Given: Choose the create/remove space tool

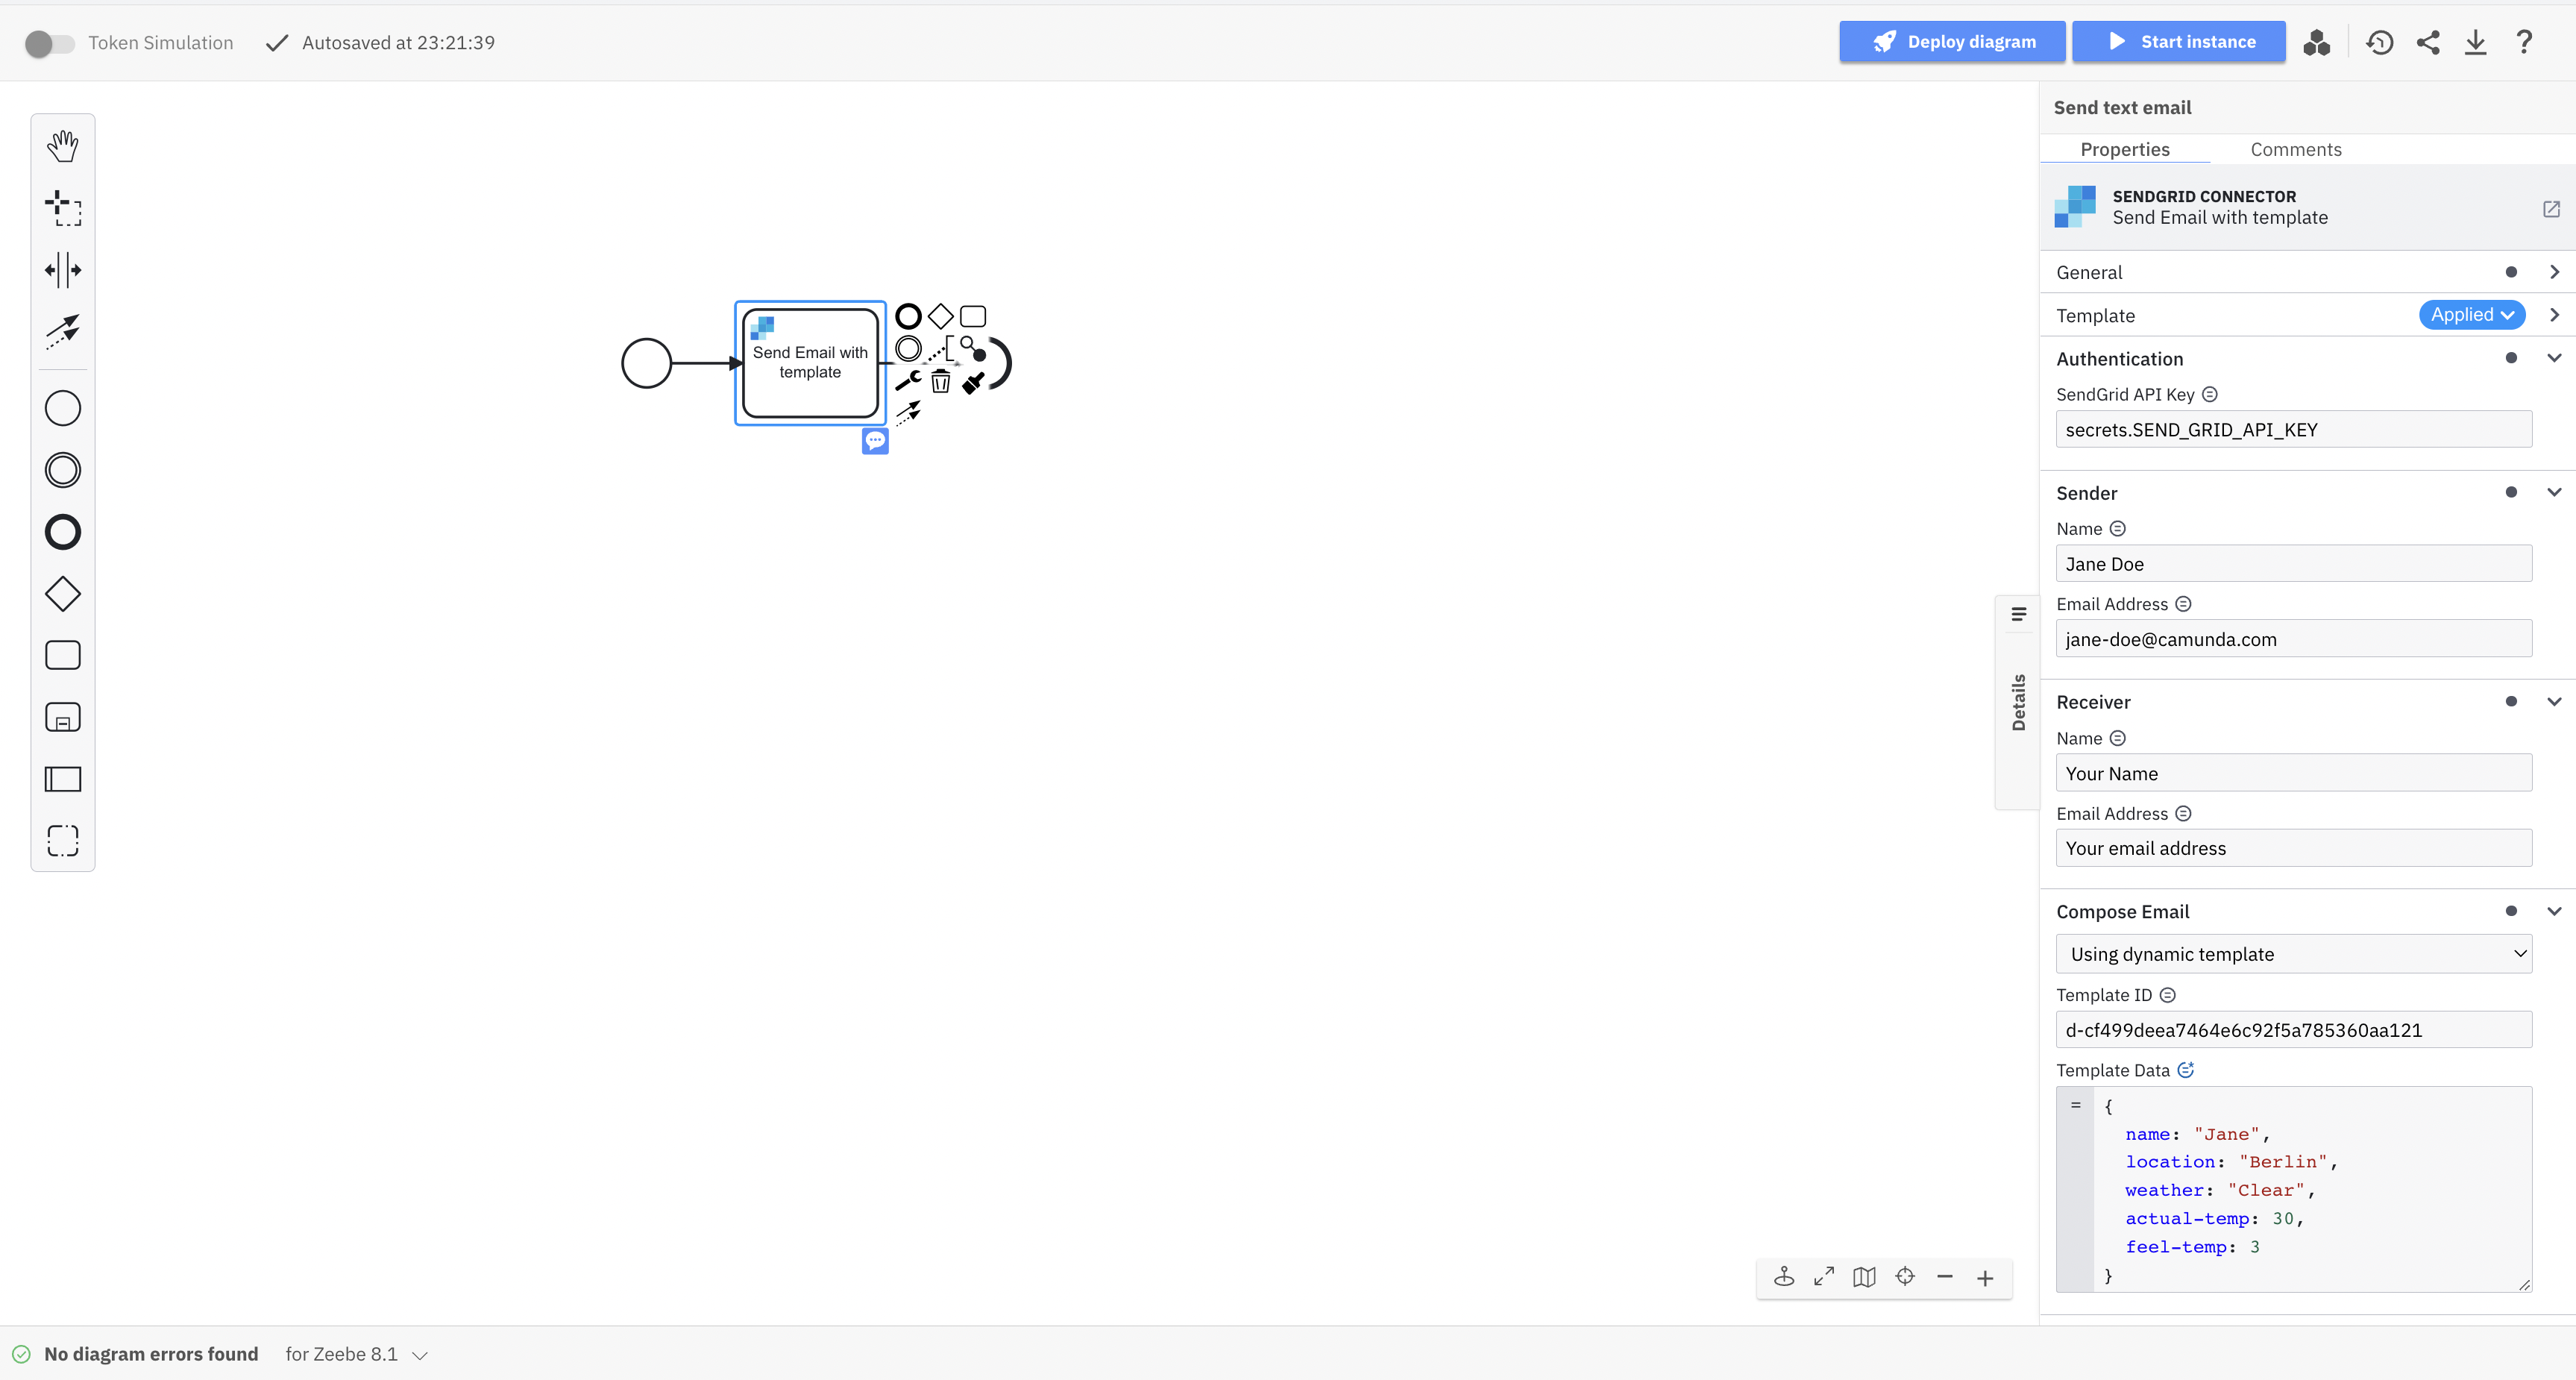Looking at the screenshot, I should pyautogui.click(x=62, y=270).
